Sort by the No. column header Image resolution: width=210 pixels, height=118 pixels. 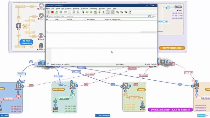click(x=47, y=20)
